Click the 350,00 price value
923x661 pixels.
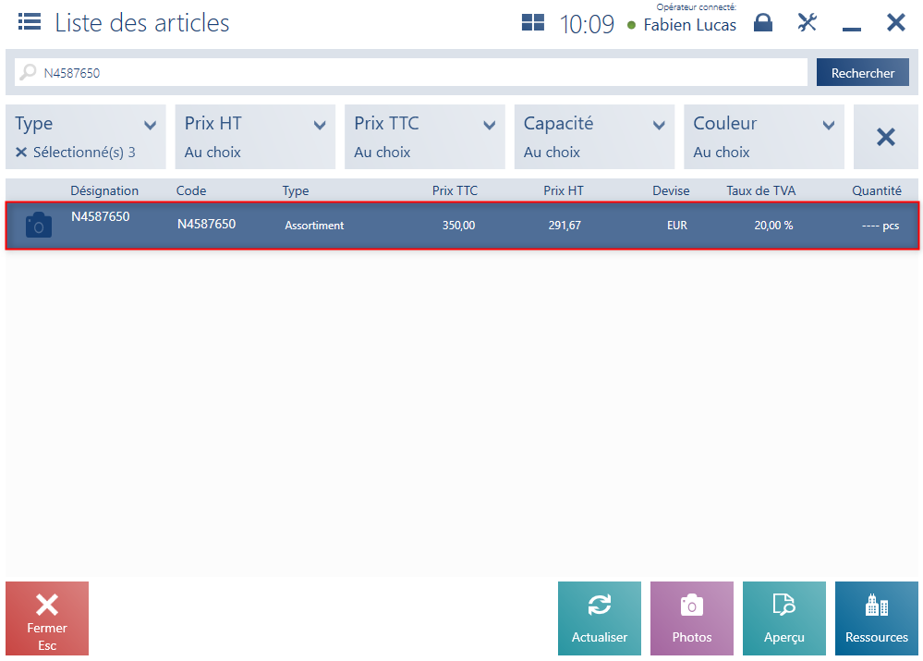click(458, 225)
